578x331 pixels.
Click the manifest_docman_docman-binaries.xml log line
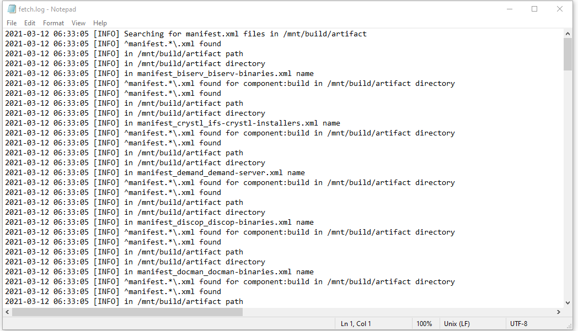point(159,272)
